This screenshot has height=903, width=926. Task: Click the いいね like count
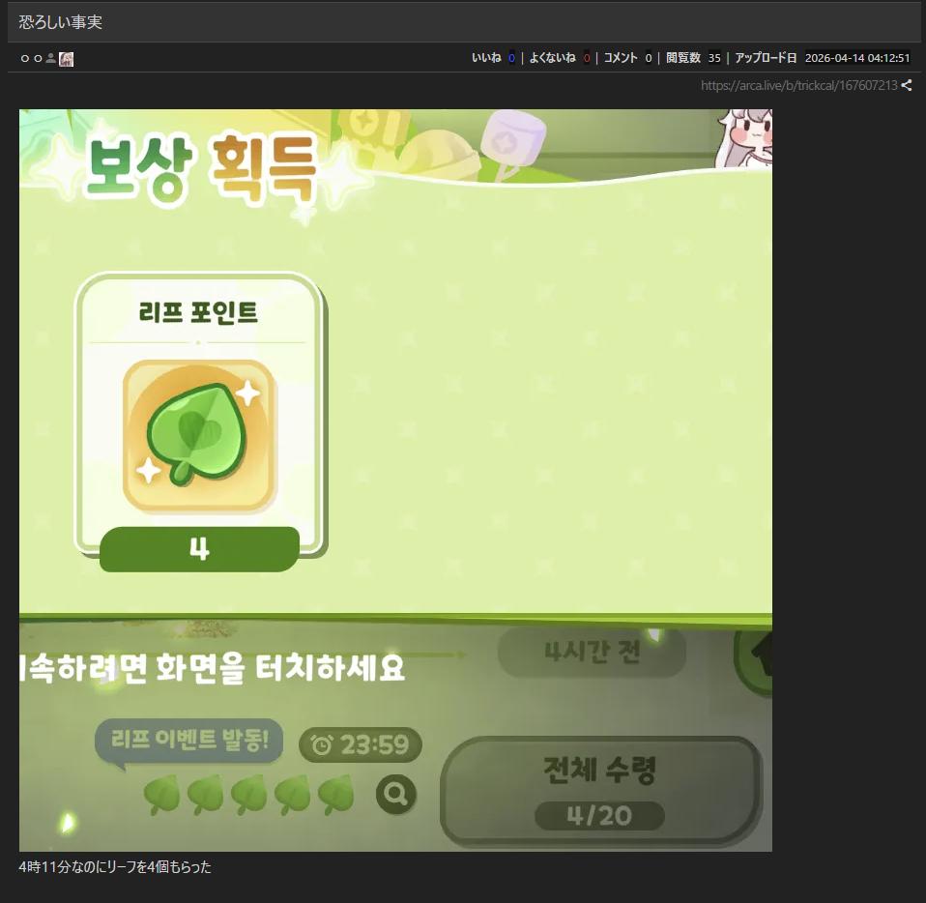pyautogui.click(x=511, y=58)
